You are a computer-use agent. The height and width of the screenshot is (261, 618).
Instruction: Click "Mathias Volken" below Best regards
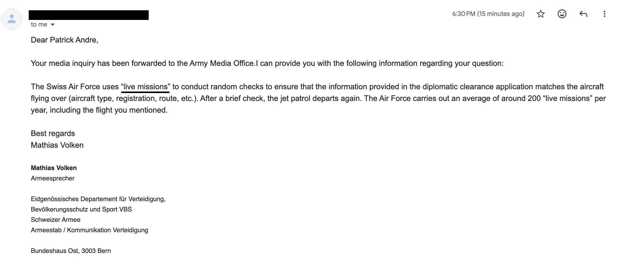tap(57, 145)
